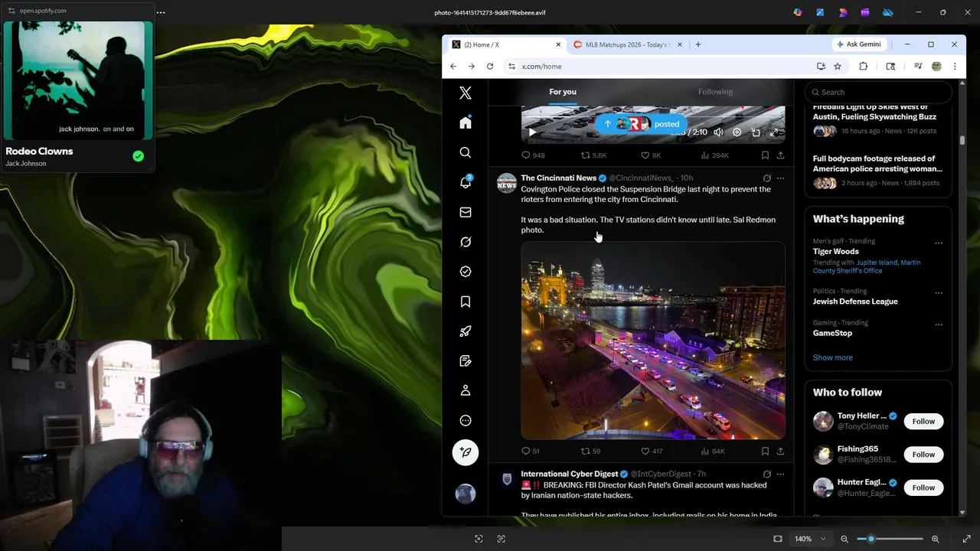Reload the x.com page
980x551 pixels.
490,67
